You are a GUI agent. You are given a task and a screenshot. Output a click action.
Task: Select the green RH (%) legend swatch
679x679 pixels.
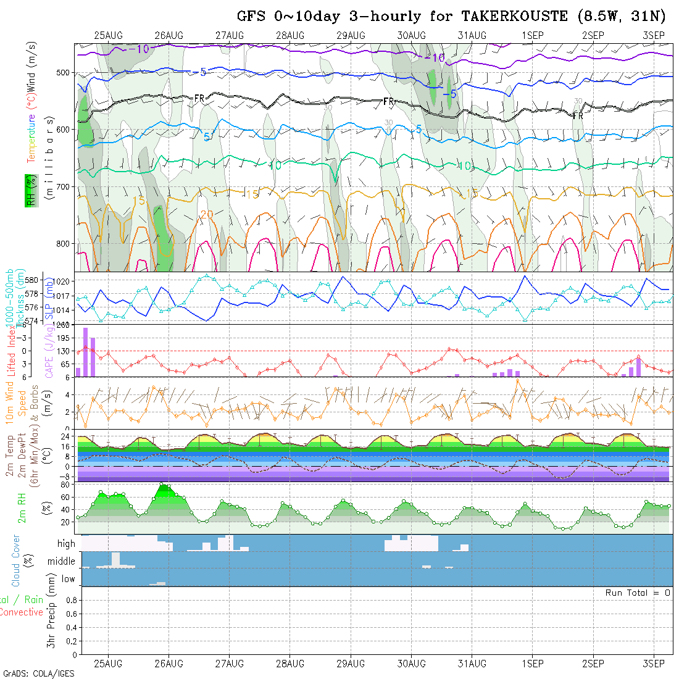[29, 190]
